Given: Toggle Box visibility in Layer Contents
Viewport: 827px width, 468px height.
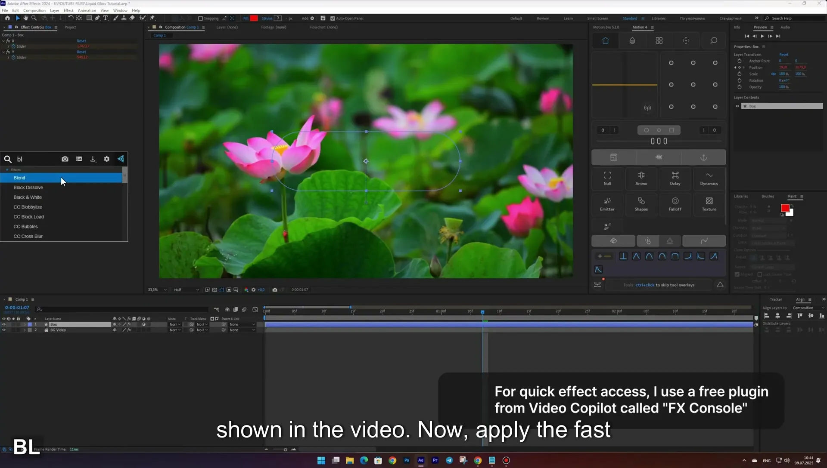Looking at the screenshot, I should click(737, 106).
